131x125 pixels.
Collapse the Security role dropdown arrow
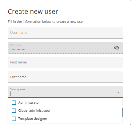118,93
